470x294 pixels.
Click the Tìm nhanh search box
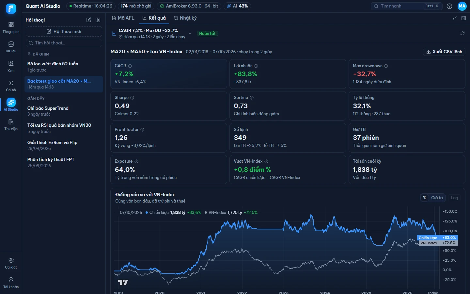407,6
